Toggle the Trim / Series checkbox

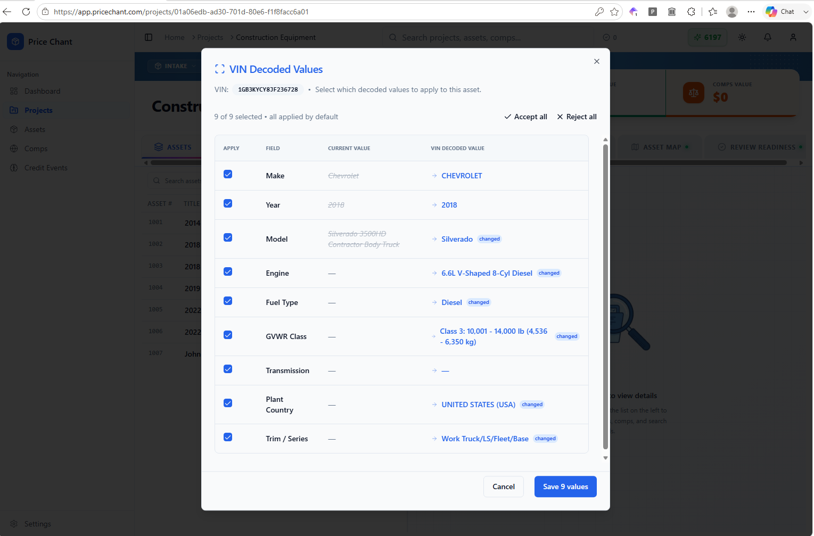228,437
